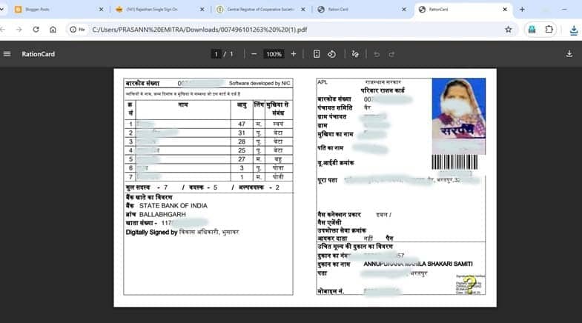
Task: Download the RationCard PDF file
Action: [569, 54]
